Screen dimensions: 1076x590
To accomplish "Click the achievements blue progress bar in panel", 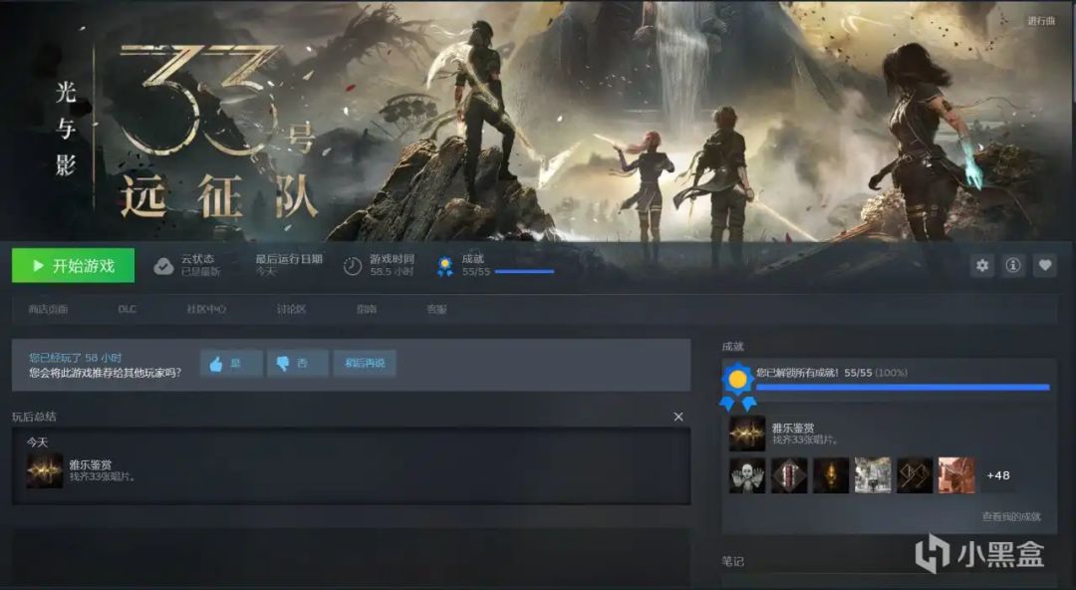I will point(902,387).
